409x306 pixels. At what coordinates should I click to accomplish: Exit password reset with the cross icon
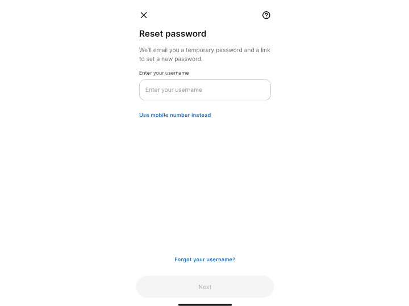coord(144,15)
